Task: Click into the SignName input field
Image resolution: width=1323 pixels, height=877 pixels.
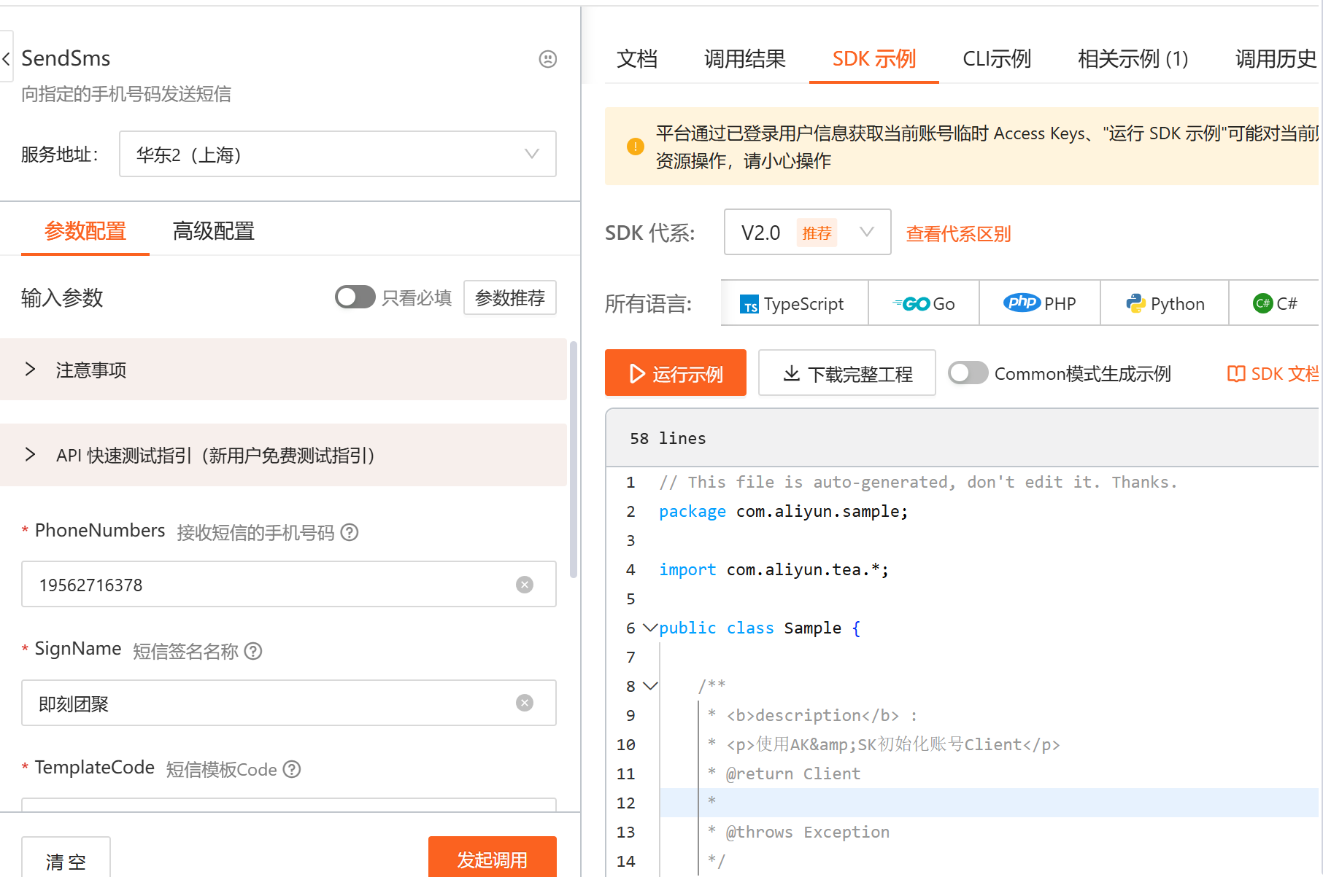Action: [289, 703]
